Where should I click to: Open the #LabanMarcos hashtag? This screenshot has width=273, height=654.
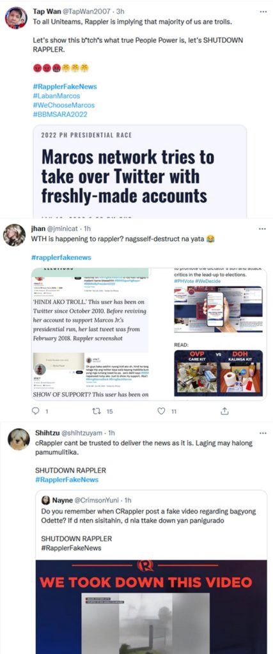pyautogui.click(x=56, y=96)
